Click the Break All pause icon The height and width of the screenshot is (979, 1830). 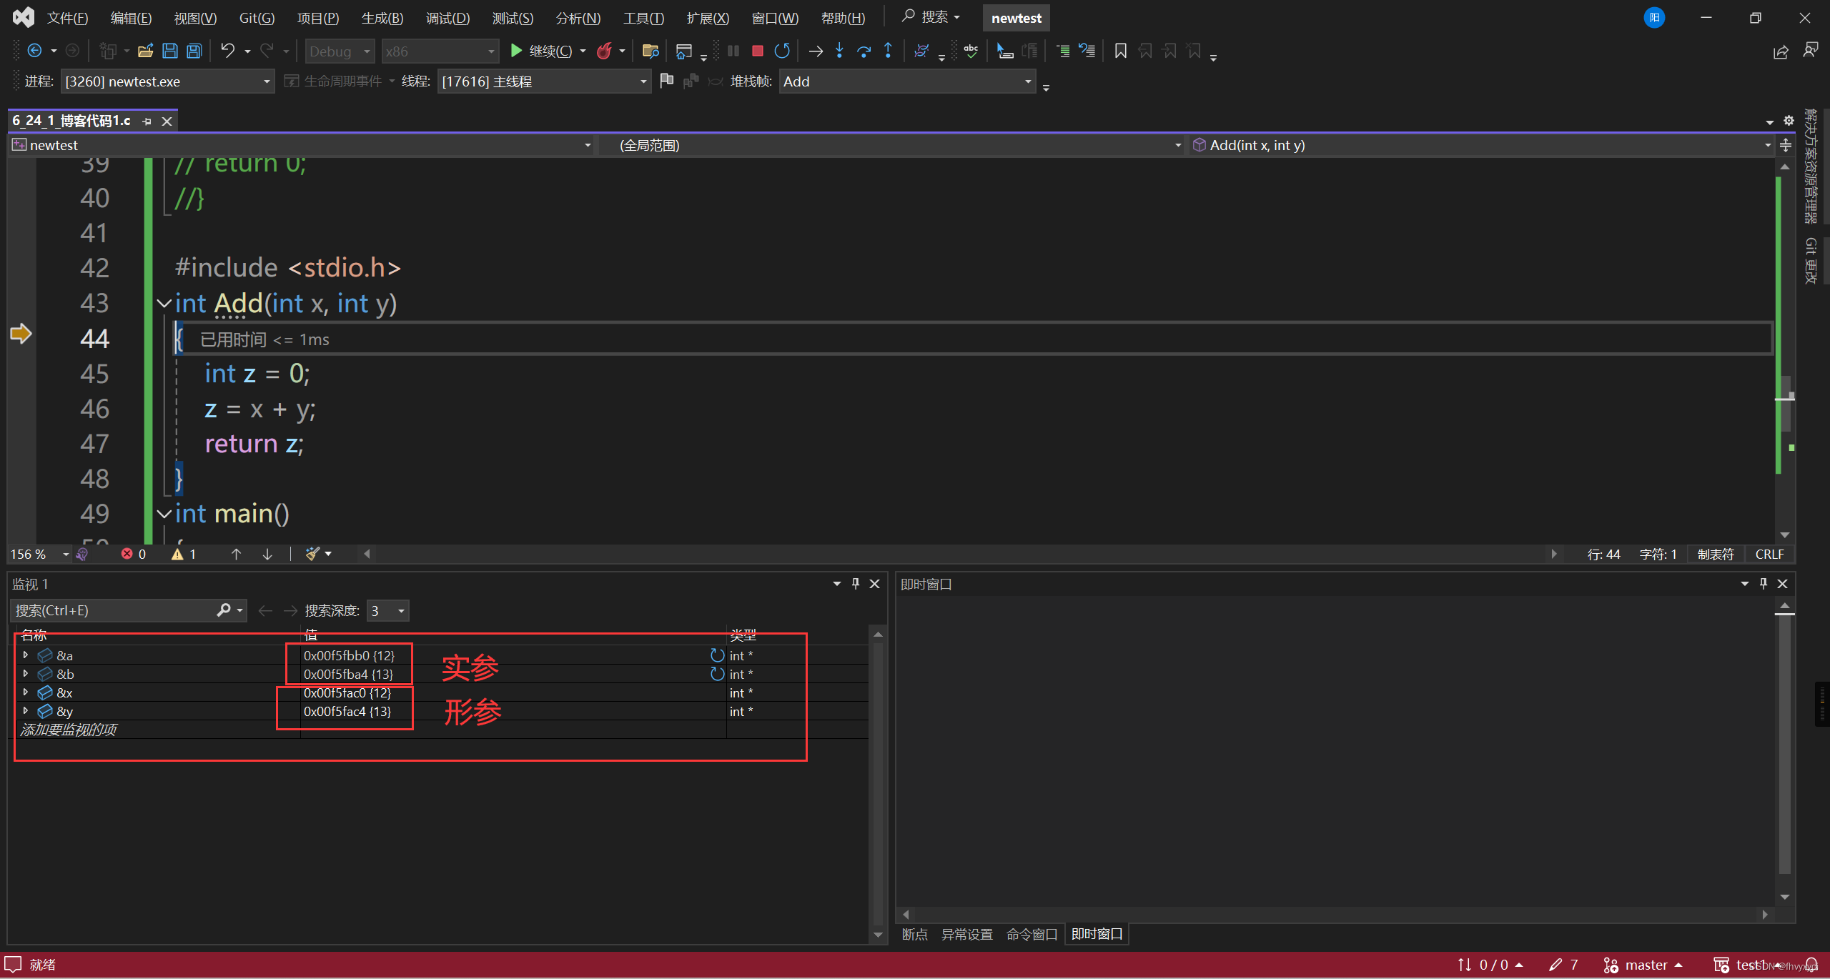[733, 51]
